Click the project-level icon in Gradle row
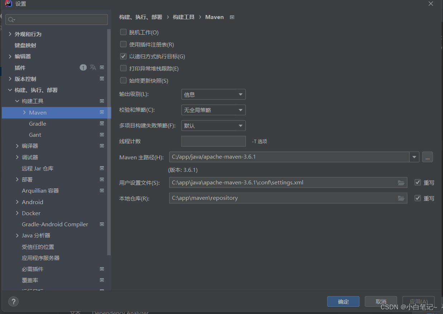443x314 pixels. coord(102,124)
